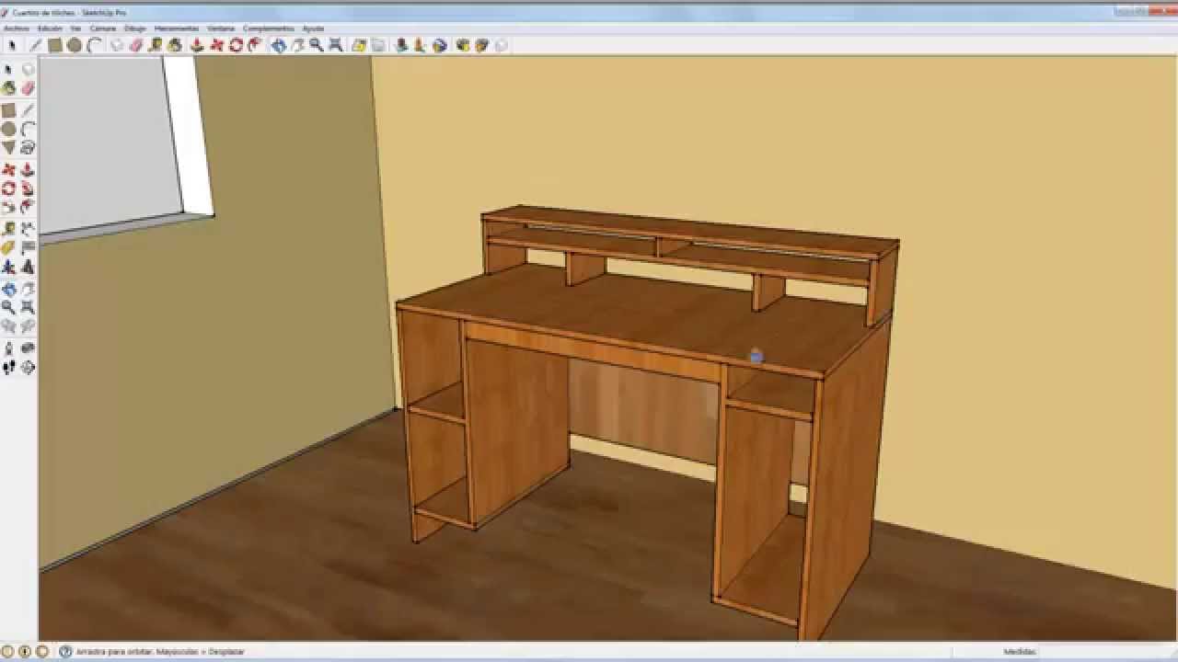Select Dimension tool in left tool palette

pyautogui.click(x=28, y=228)
